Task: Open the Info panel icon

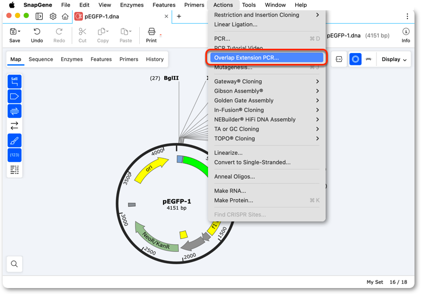Action: pyautogui.click(x=406, y=31)
